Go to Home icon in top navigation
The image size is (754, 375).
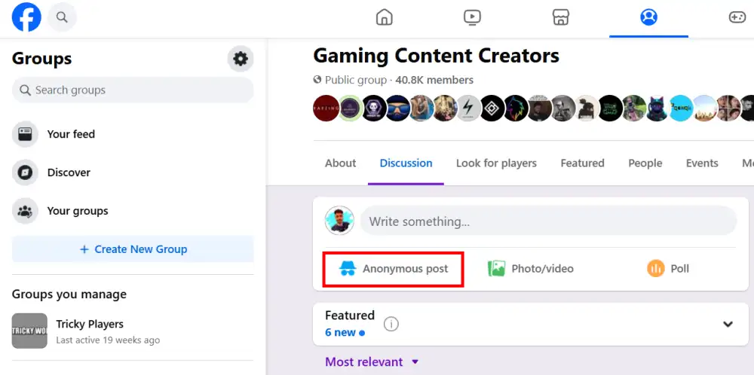coord(385,17)
